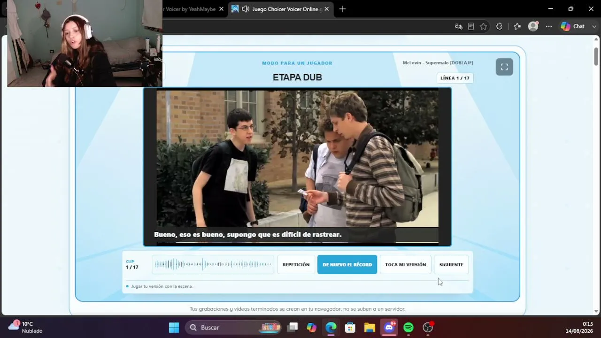
Task: Open File Explorer from the taskbar
Action: (370, 327)
